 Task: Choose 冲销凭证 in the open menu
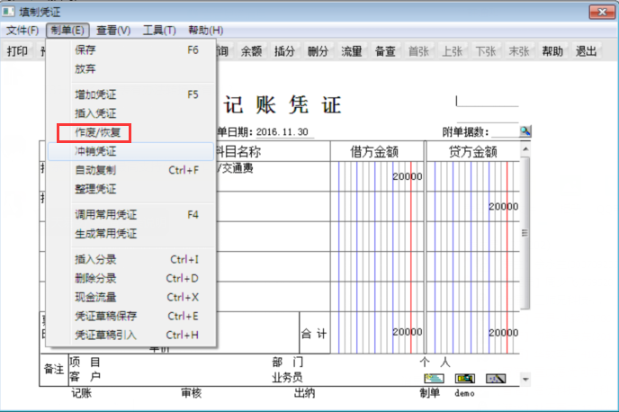click(x=95, y=151)
